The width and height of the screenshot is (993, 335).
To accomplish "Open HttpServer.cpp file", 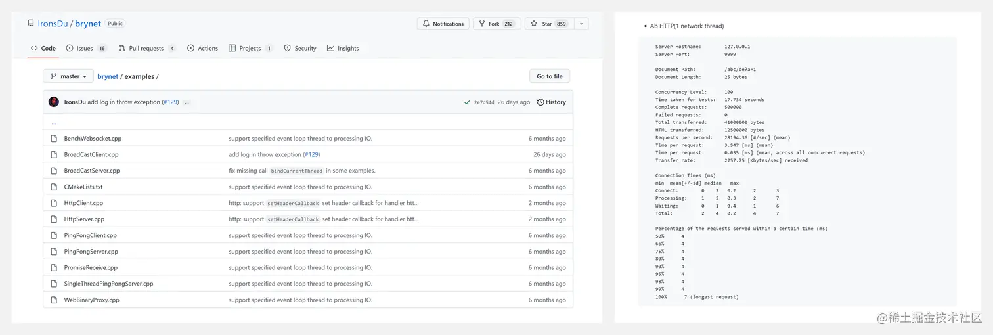I will 84,219.
